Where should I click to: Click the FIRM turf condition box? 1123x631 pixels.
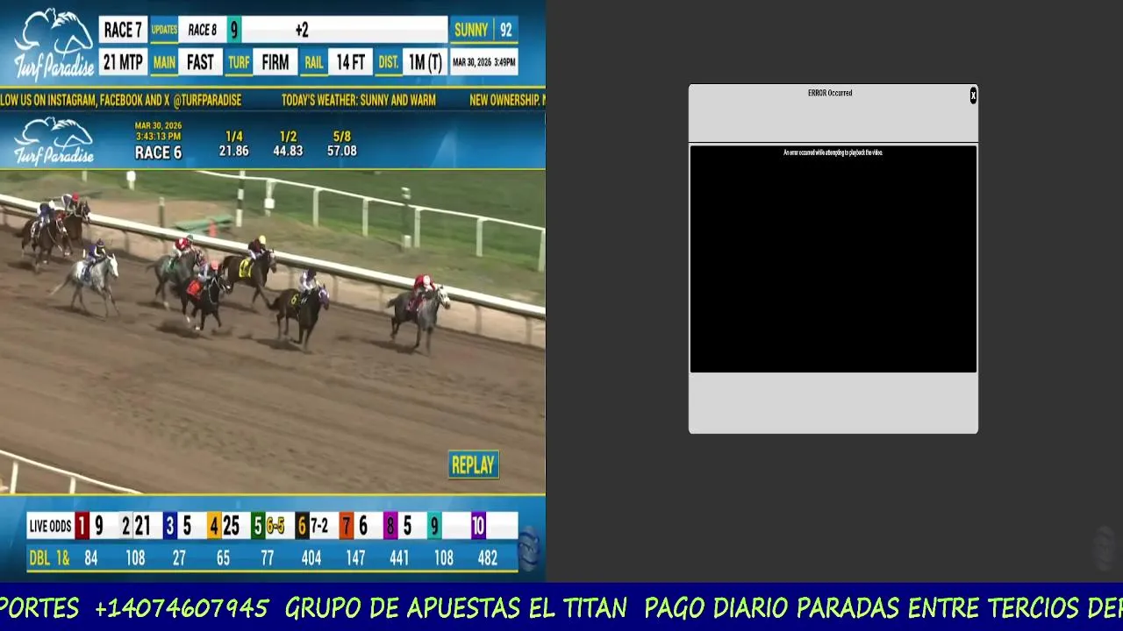coord(275,62)
